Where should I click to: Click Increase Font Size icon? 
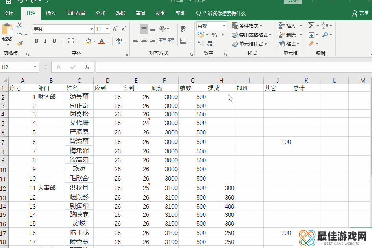pos(115,29)
